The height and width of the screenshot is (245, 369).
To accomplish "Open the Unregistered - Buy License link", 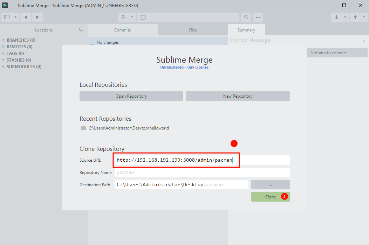I will (x=184, y=67).
